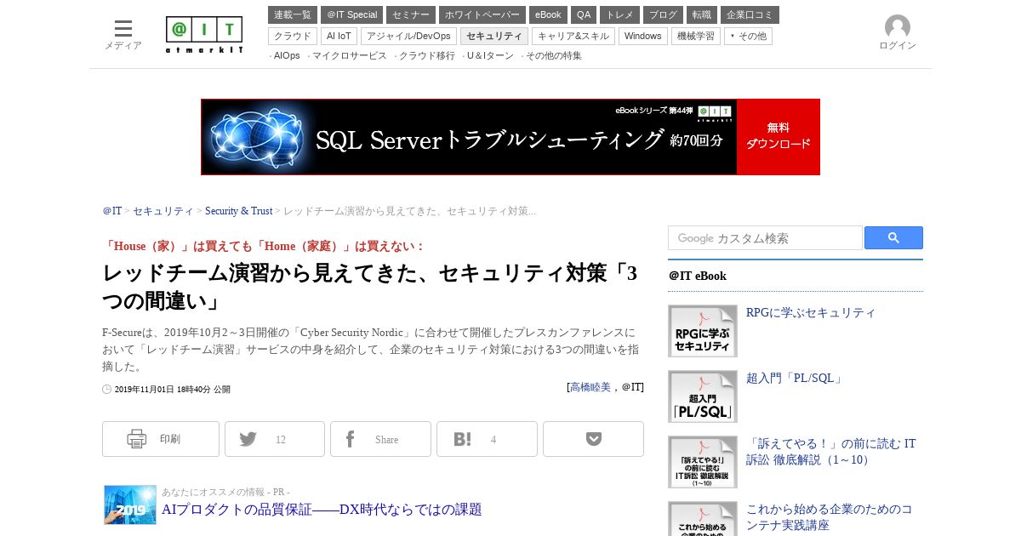Viewport: 1021px width, 536px height.
Task: Open the マイクロサービス feature link
Action: (349, 55)
